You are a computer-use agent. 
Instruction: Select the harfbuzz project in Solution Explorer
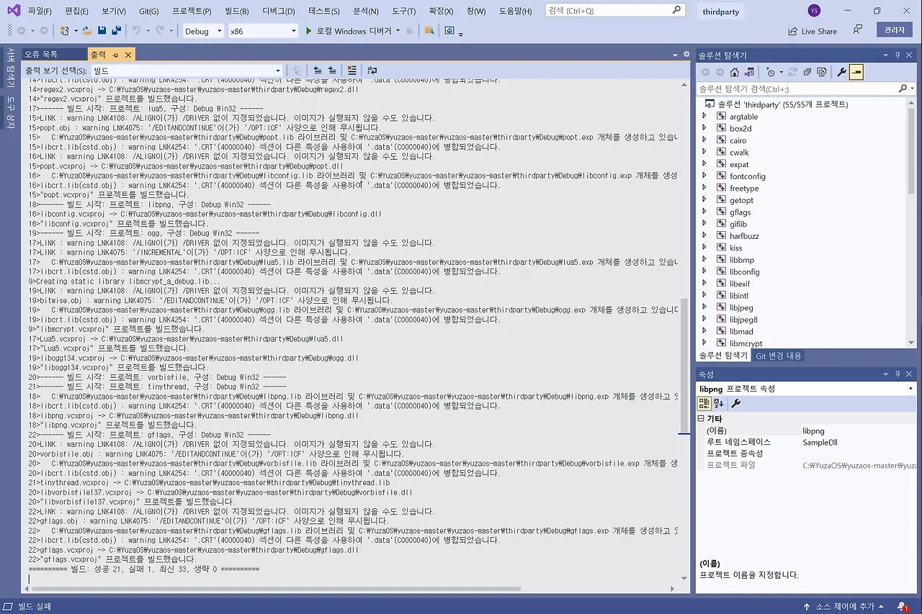pos(743,236)
